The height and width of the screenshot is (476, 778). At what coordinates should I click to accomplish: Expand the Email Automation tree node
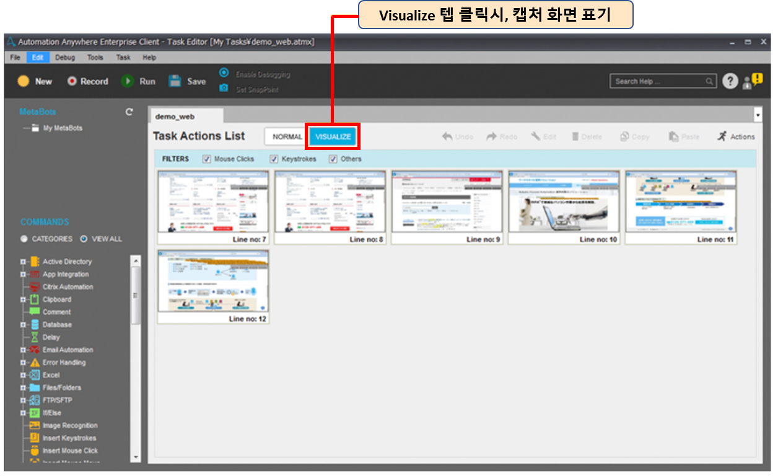pos(22,350)
